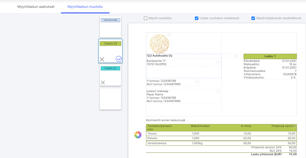Screen dimensions: 306x158
Task: Click the Lasku: 1 green header
Action: click(270, 56)
